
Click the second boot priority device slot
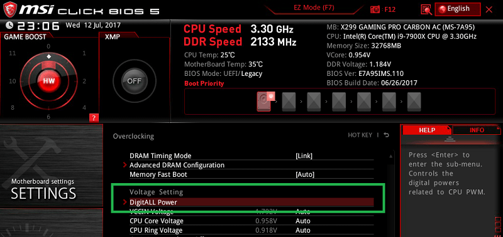[x=289, y=102]
